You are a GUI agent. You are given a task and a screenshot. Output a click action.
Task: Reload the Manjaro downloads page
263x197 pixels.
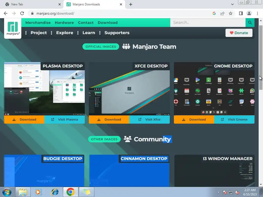pos(22,13)
